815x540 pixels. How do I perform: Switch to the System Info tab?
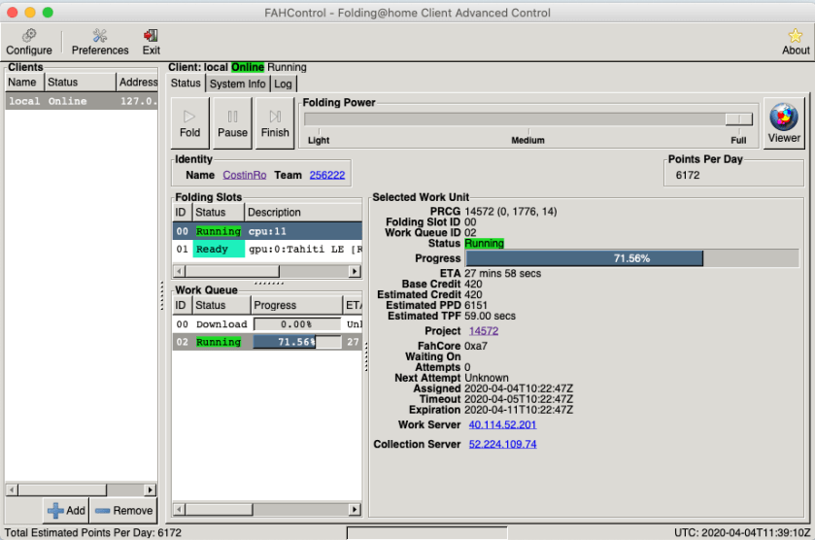click(237, 84)
